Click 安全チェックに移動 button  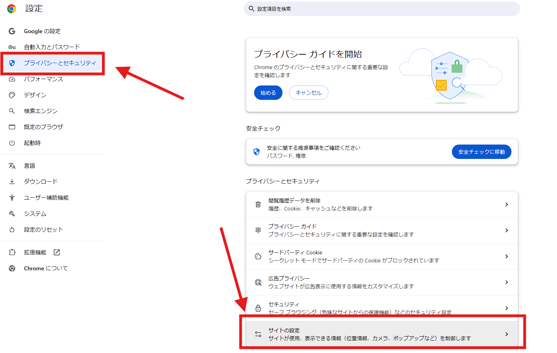[x=481, y=152]
